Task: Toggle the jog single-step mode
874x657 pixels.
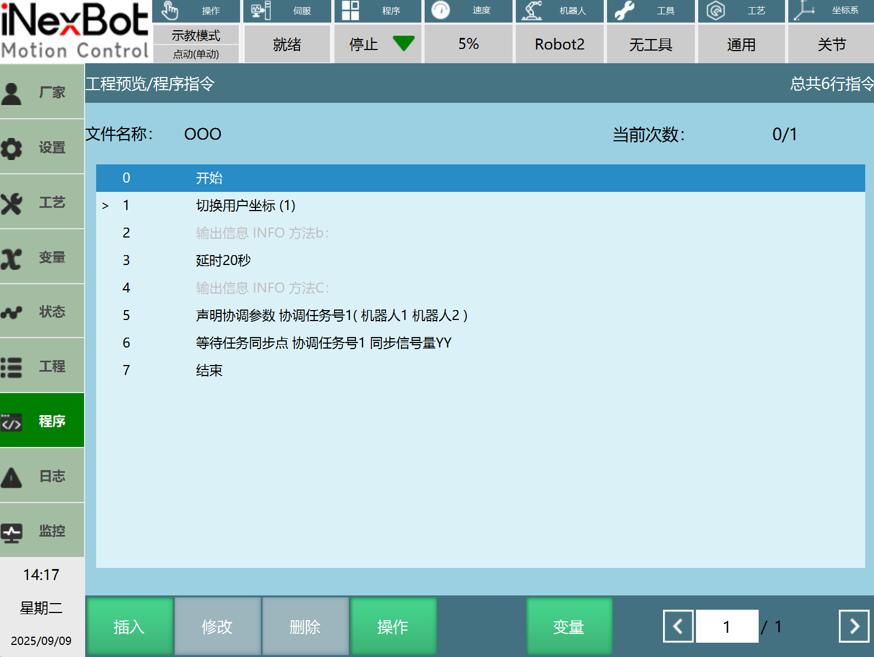Action: [196, 54]
